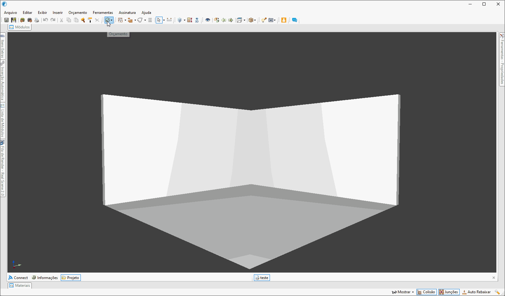Open the Exibir menu
This screenshot has width=505, height=296.
[x=42, y=13]
